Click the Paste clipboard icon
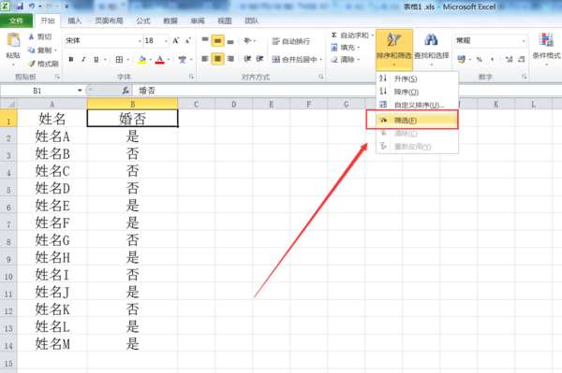562x373 pixels. tap(14, 40)
